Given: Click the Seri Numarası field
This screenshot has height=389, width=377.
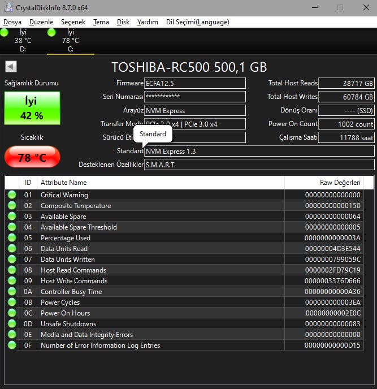Looking at the screenshot, I should 195,97.
